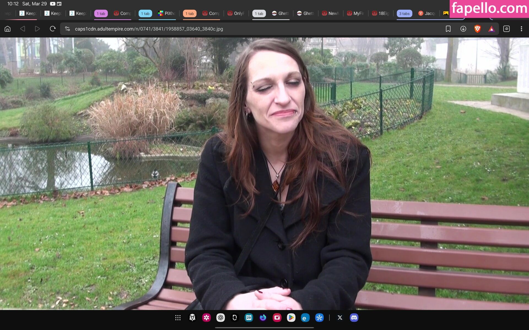The width and height of the screenshot is (529, 330).
Task: Open the three-dot browser menu
Action: [x=521, y=29]
